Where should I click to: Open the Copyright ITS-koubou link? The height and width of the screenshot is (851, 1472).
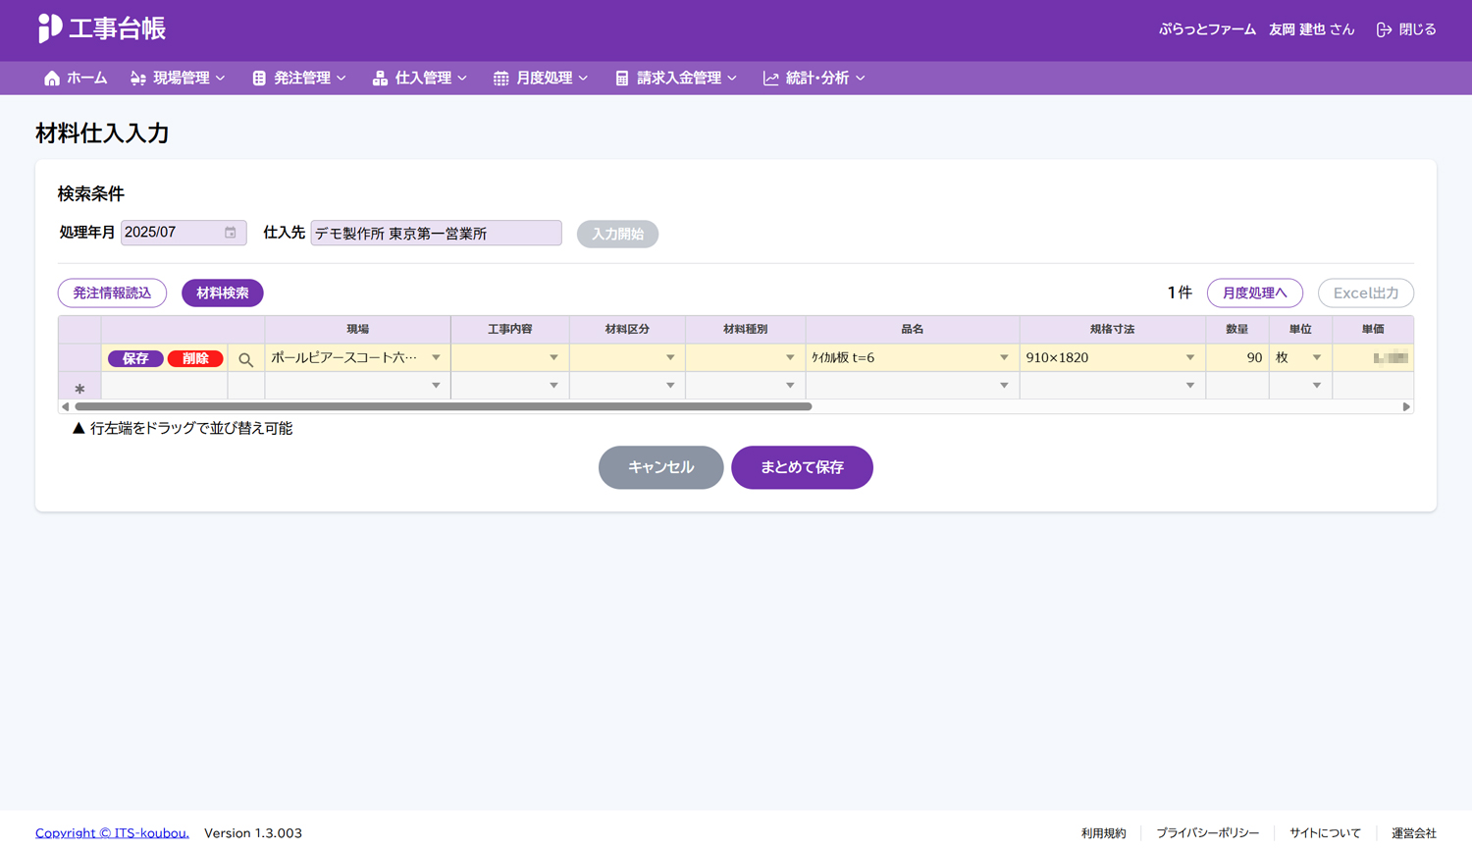112,832
